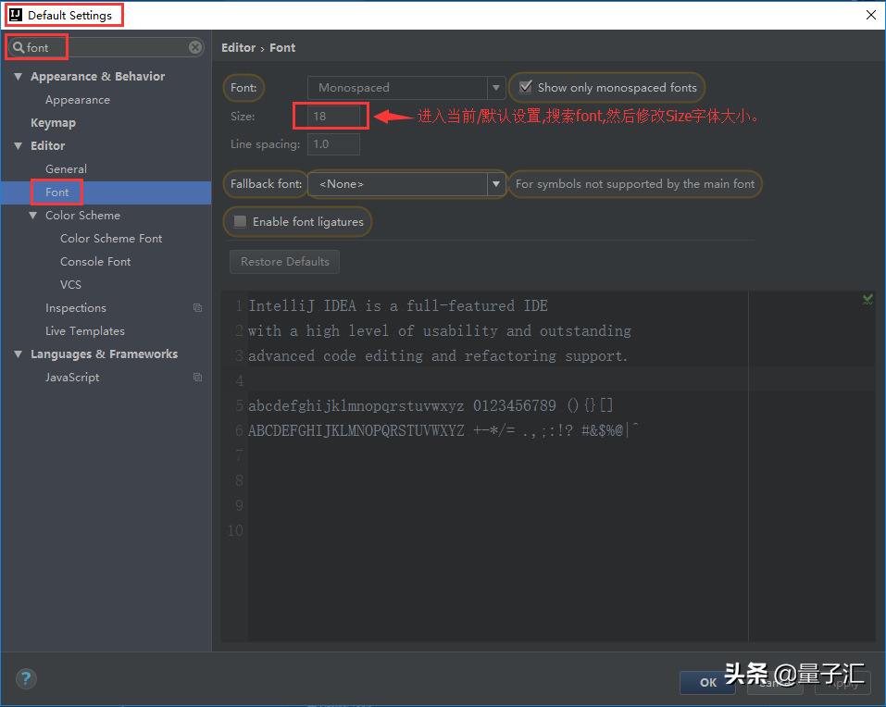Collapse the Color Scheme node
This screenshot has height=707, width=886.
click(32, 215)
